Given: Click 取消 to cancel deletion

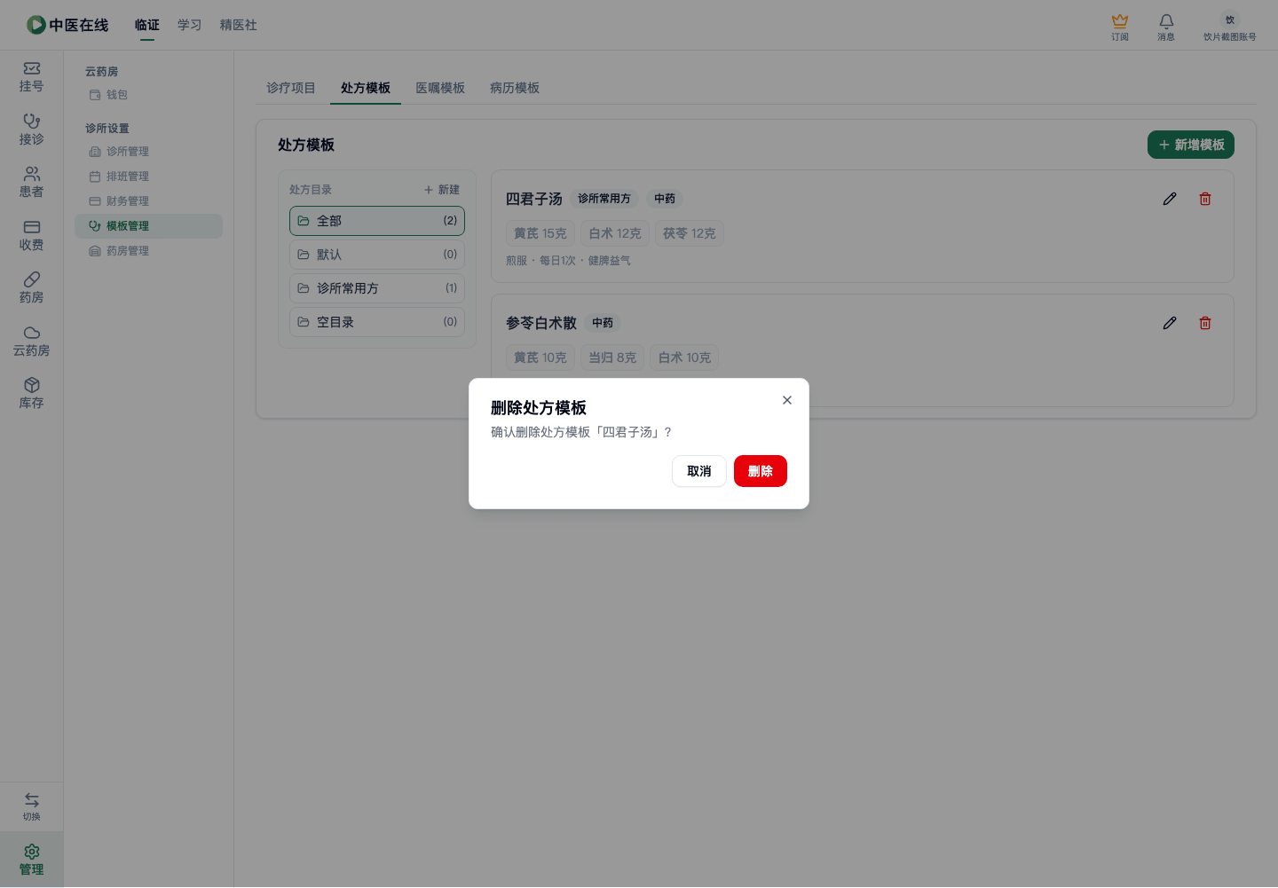Looking at the screenshot, I should click(x=699, y=471).
